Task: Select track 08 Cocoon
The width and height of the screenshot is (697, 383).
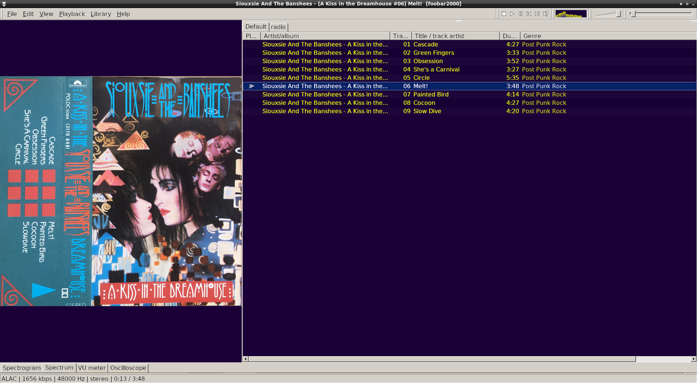Action: tap(469, 103)
